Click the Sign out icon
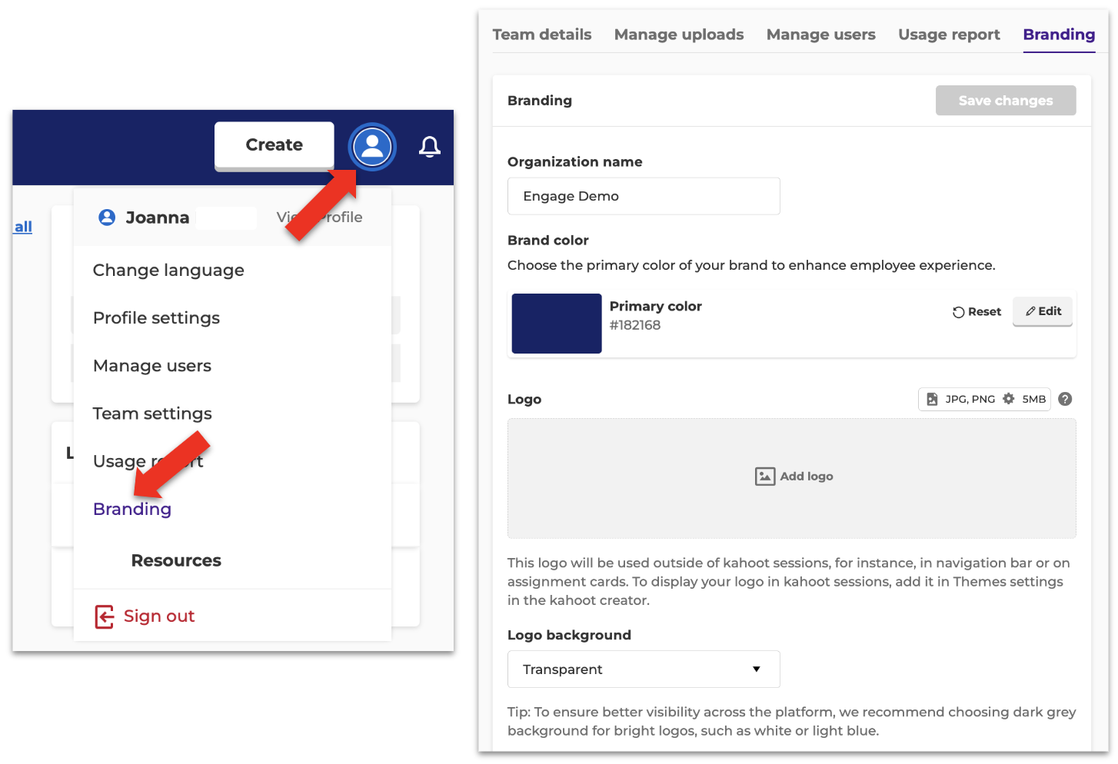Viewport: 1118px width, 764px height. (x=105, y=616)
